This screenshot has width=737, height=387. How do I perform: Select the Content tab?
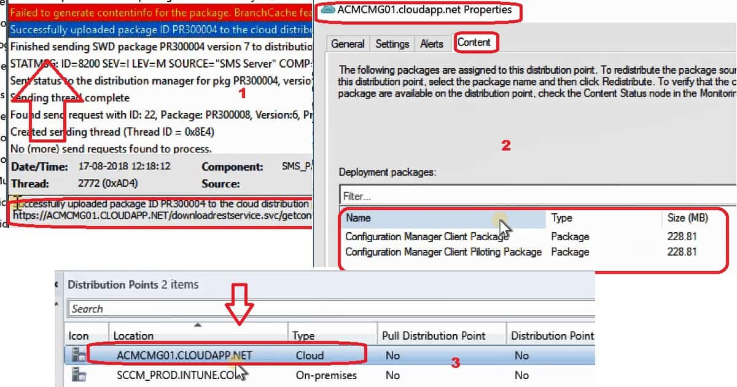coord(474,42)
